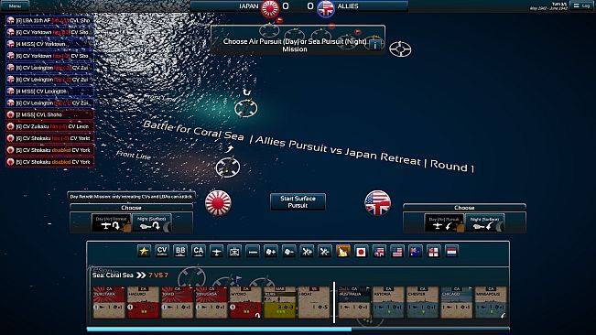This screenshot has height=335, width=596.
Task: Click Start Surface Pursuit button
Action: (298, 201)
